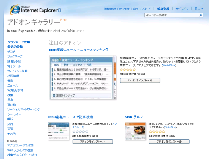Open MSN産経ニュースで記事検索 title link
Screen dimensions: 209x159
71,117
